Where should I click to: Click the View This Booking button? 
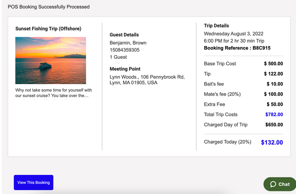[x=33, y=183]
